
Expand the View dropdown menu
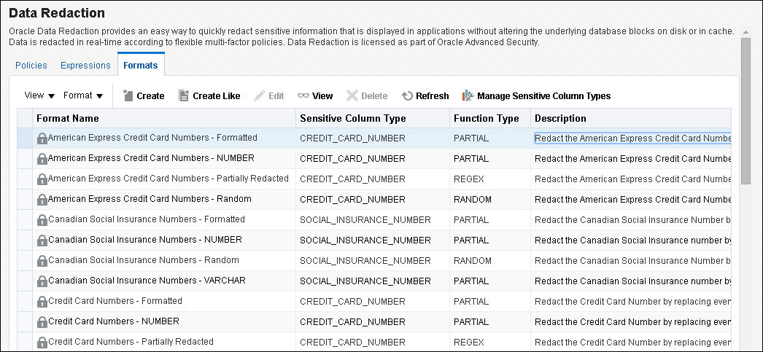click(39, 95)
